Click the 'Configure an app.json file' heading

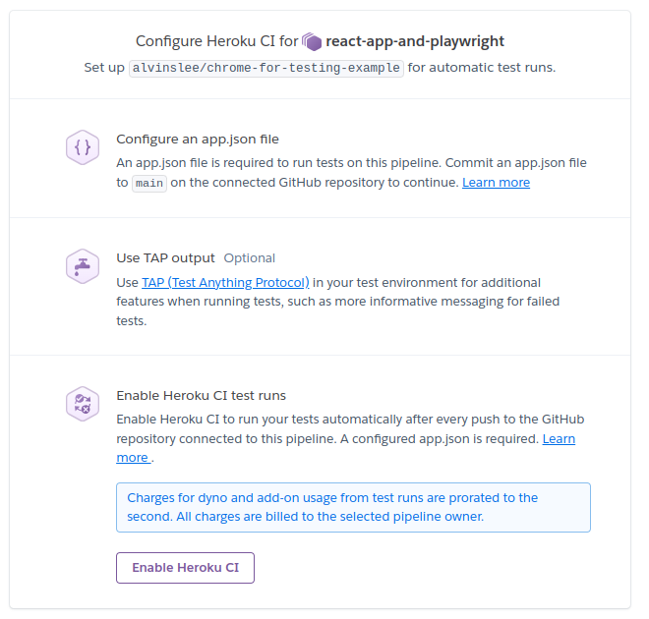pos(198,140)
